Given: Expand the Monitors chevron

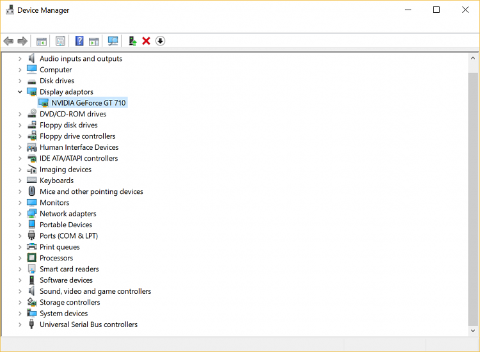Looking at the screenshot, I should (20, 203).
